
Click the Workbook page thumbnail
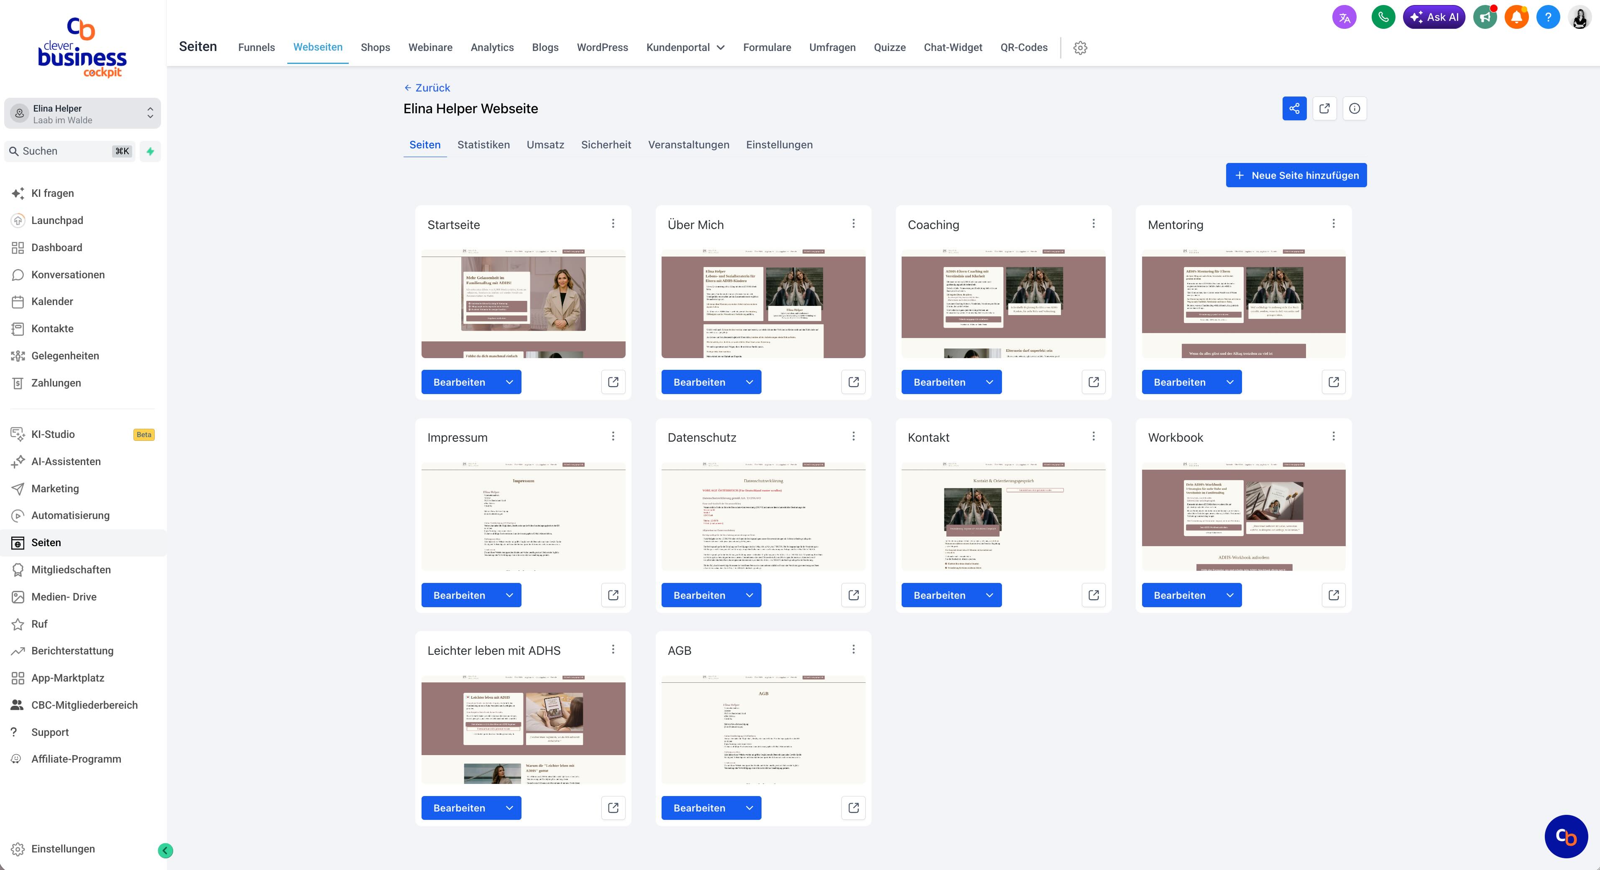(1243, 516)
